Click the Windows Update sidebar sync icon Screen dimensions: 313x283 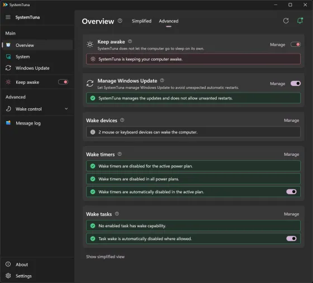[x=8, y=68]
